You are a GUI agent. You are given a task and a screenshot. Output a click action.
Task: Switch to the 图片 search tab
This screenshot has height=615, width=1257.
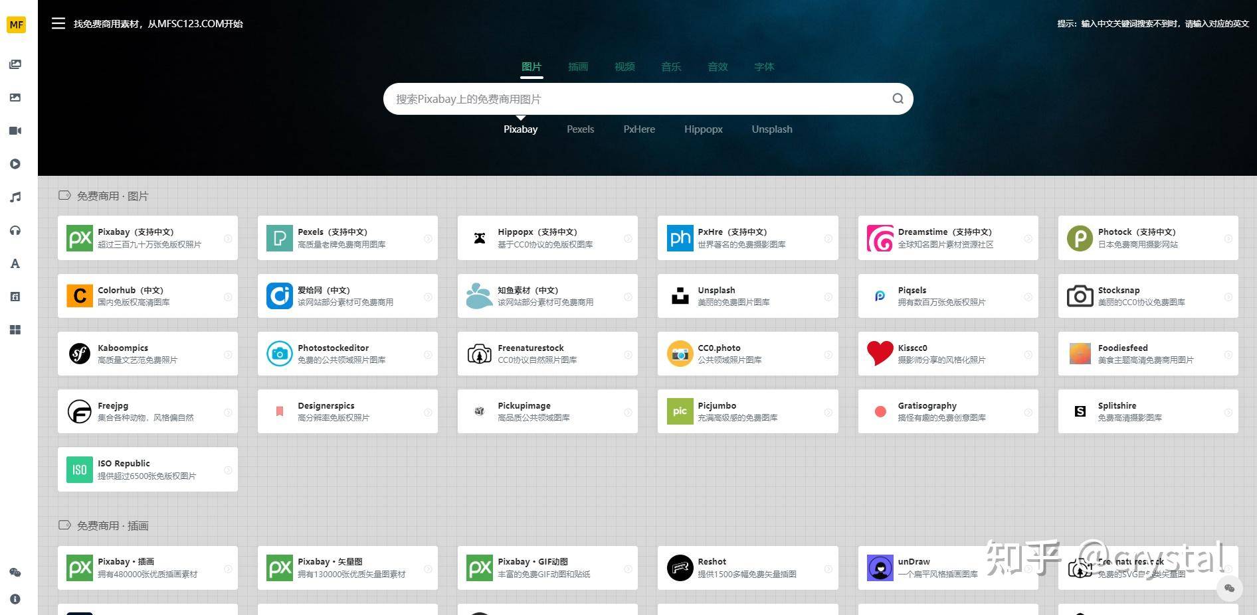(x=532, y=66)
